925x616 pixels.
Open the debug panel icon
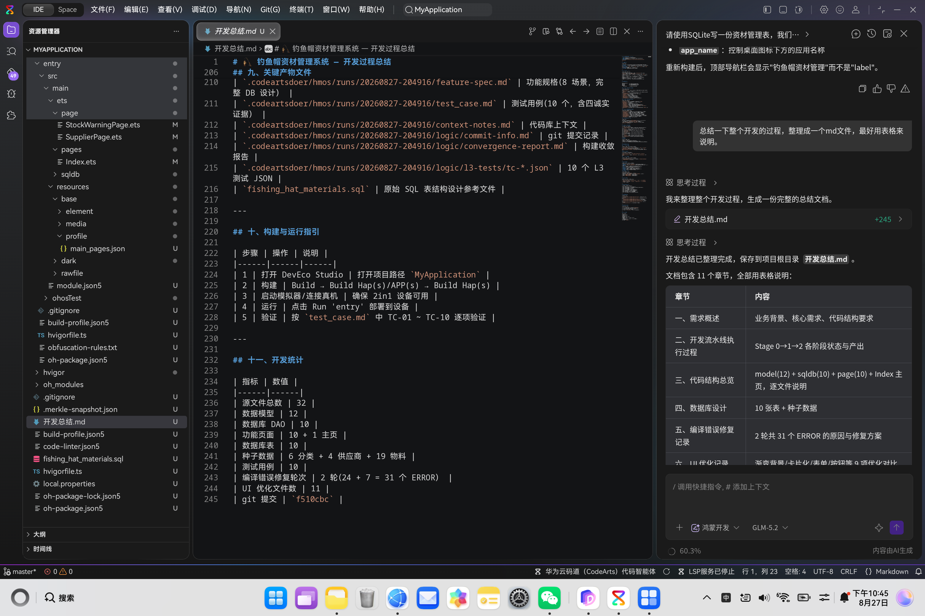pos(11,94)
